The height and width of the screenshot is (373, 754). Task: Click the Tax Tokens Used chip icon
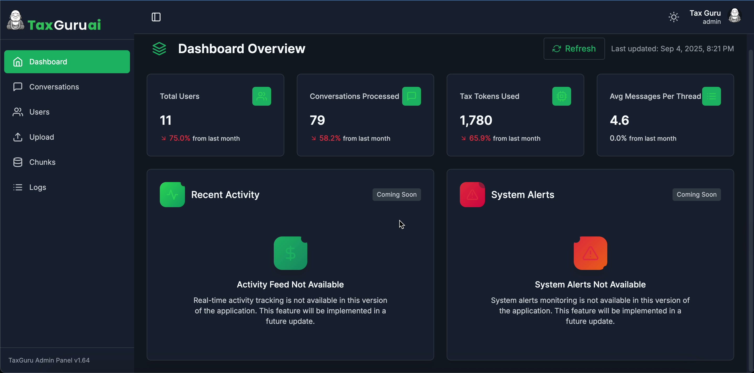pyautogui.click(x=561, y=96)
